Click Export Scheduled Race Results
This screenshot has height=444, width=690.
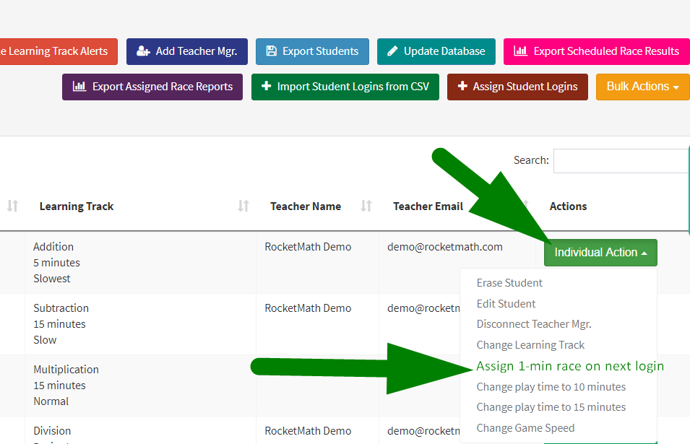pos(596,51)
